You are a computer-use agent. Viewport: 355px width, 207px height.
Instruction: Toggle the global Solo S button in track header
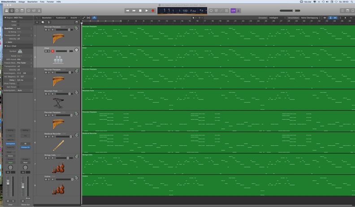(x=49, y=22)
